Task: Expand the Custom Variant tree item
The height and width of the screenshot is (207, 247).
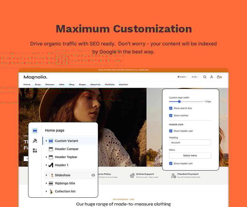Action: pos(47,141)
